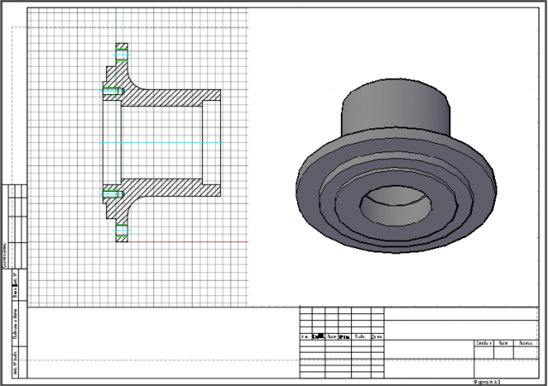Click the vertical "Взам. инв. №" margin cell
Viewport: 548px width, 386px height.
(15, 285)
